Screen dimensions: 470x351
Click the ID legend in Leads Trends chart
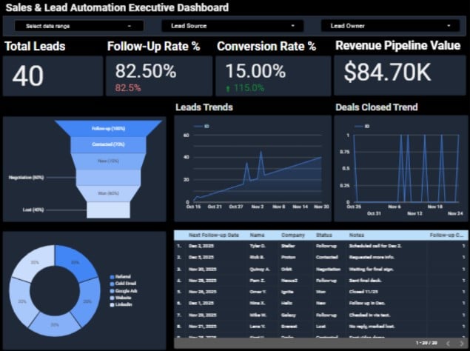point(202,127)
